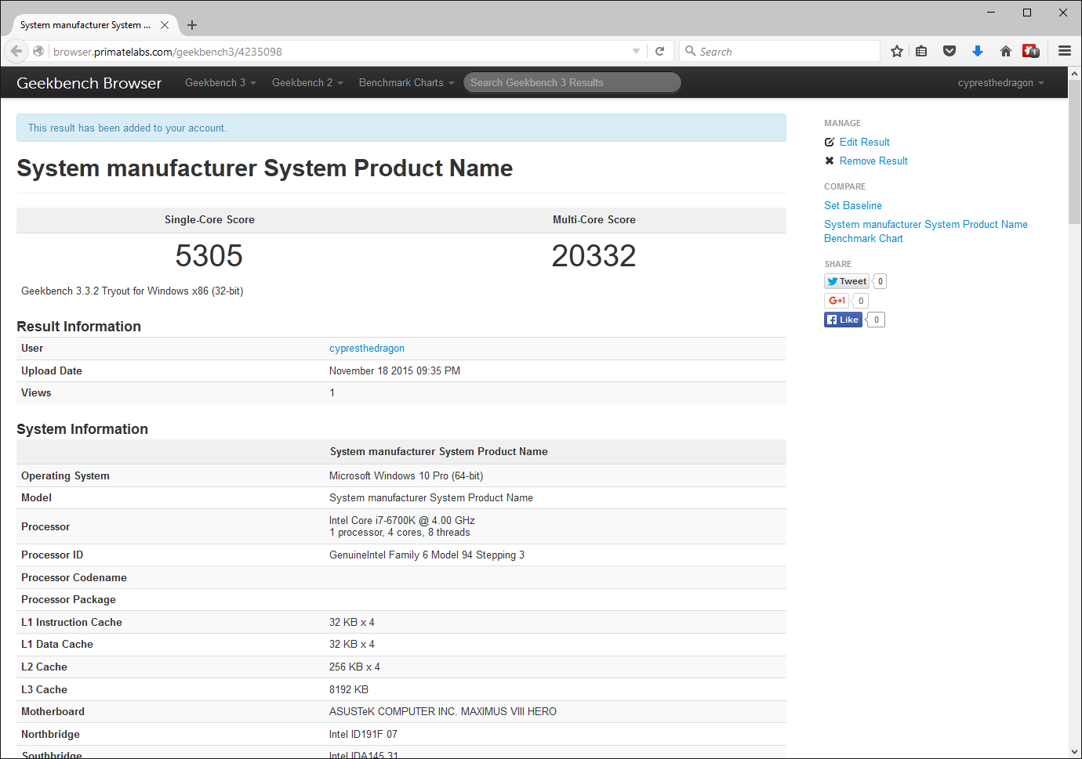Image resolution: width=1082 pixels, height=759 pixels.
Task: Expand the Geekbench 3 menu
Action: coord(220,83)
